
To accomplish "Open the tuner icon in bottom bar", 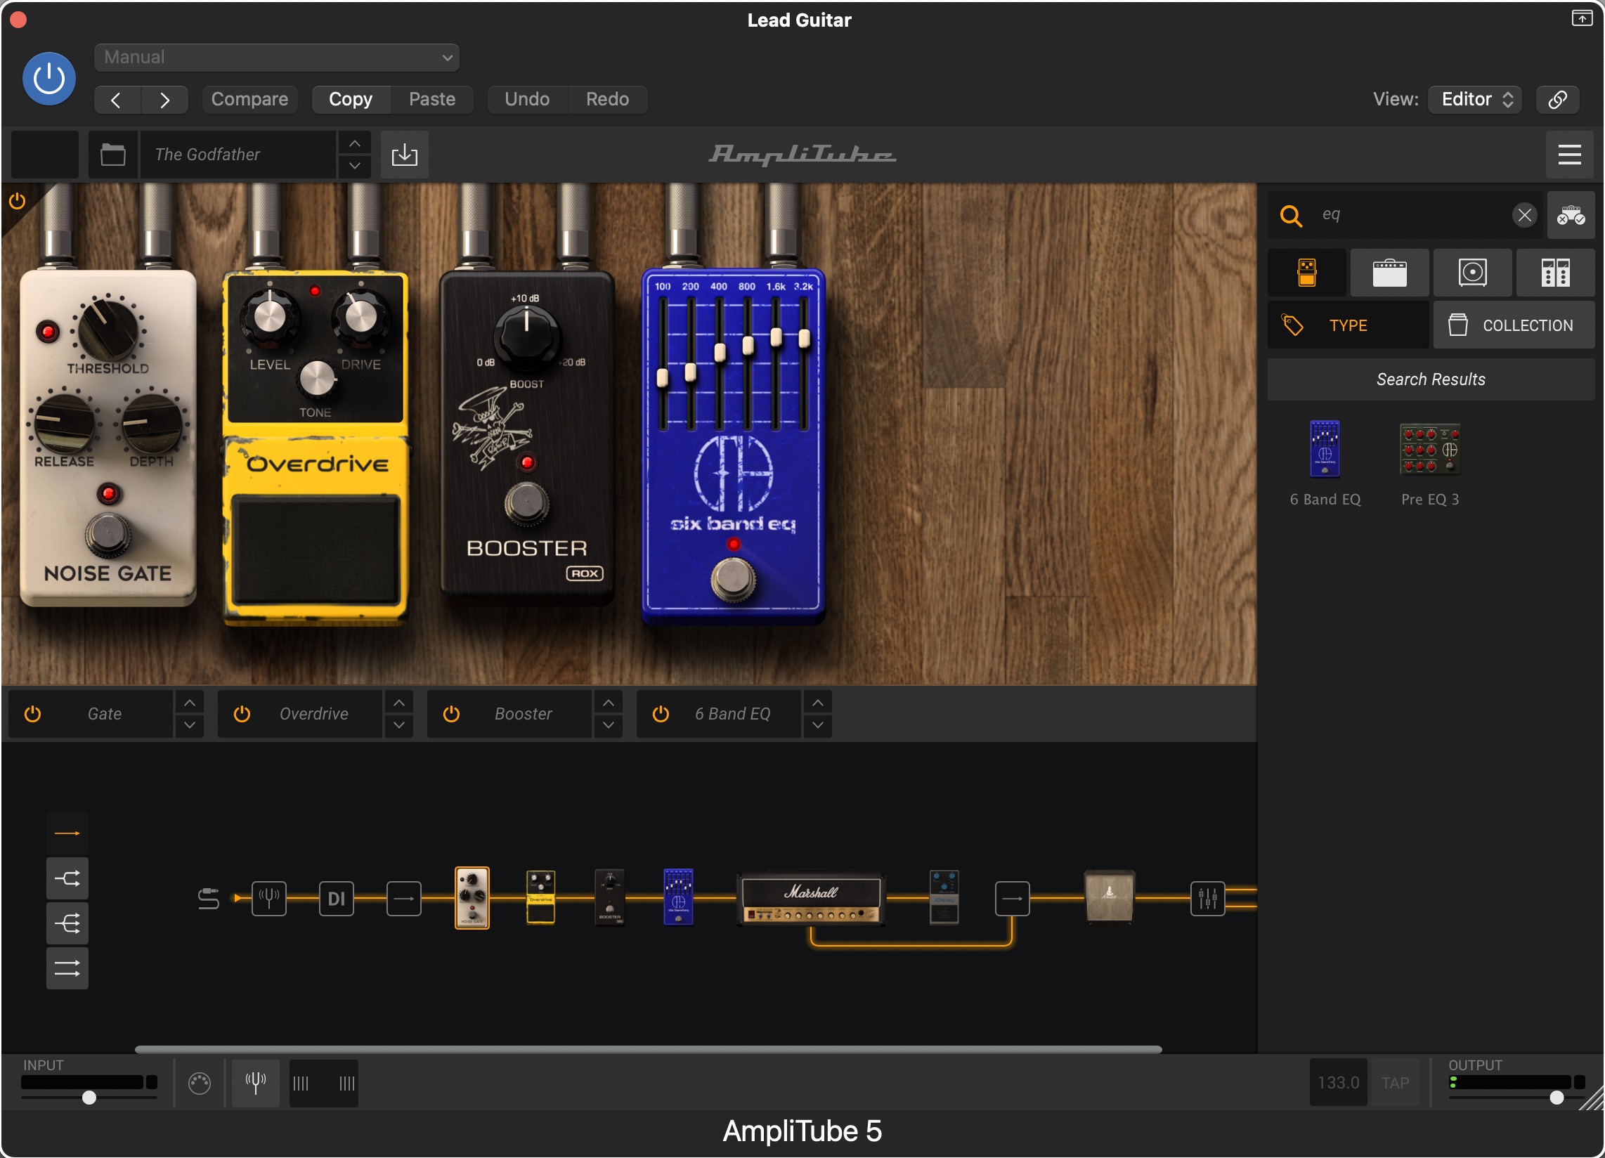I will [256, 1083].
